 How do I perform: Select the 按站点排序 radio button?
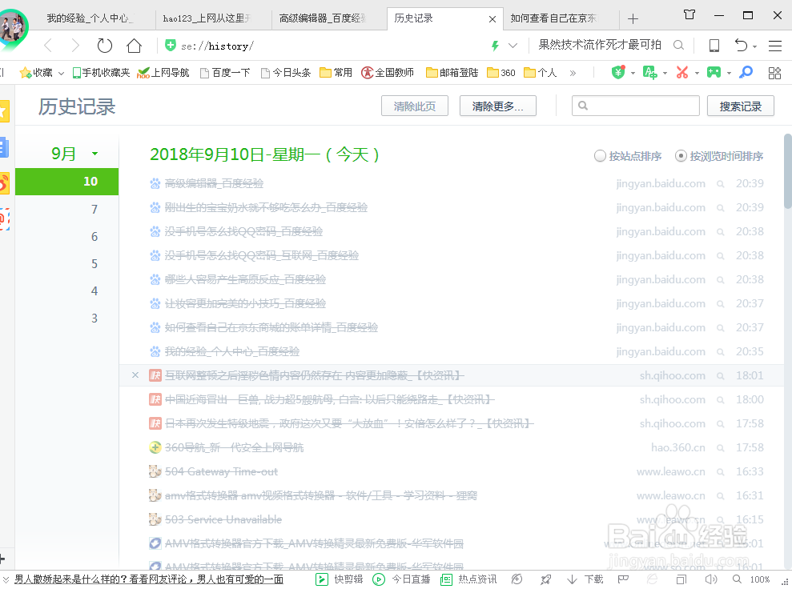coord(601,156)
